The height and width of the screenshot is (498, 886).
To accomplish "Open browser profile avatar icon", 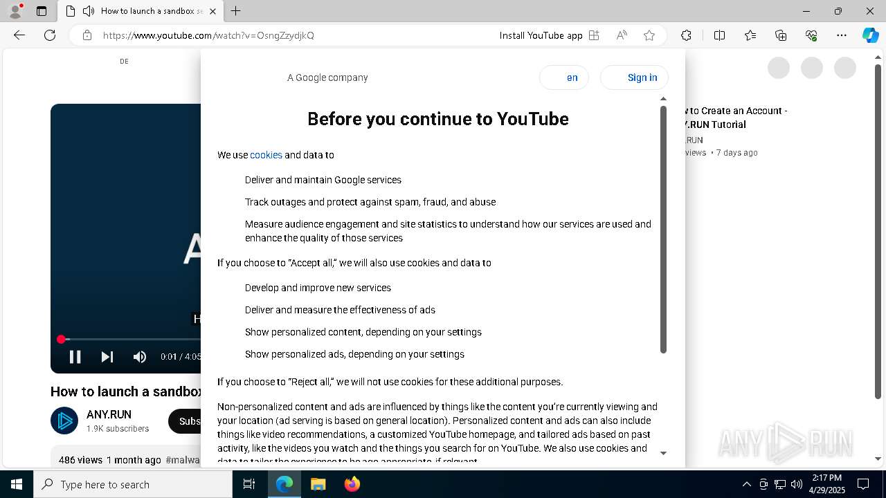I will coord(15,11).
